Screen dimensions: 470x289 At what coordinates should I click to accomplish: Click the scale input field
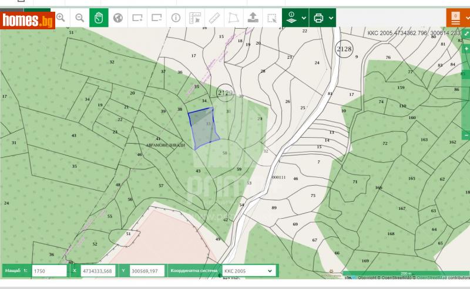[49, 271]
